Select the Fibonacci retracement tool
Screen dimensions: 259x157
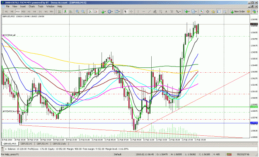pos(160,12)
